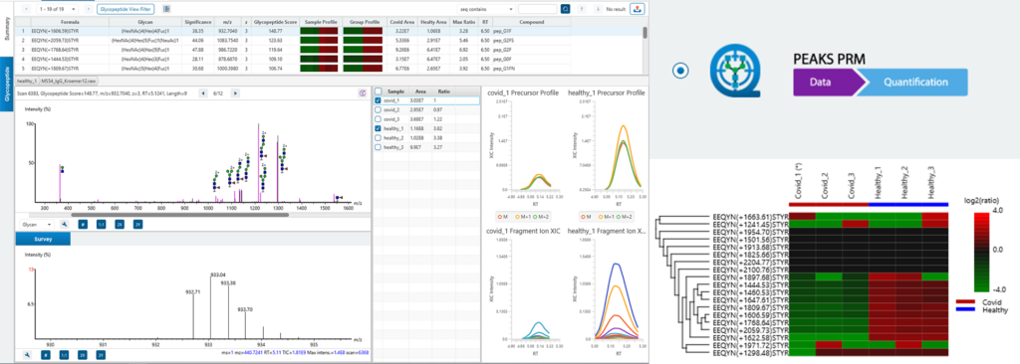Click Survey panel 1:1 zoom button
This screenshot has height=364, width=1020.
coord(65,354)
